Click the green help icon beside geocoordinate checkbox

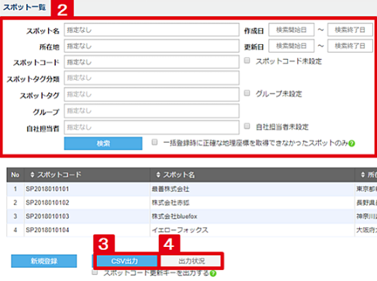(x=351, y=144)
